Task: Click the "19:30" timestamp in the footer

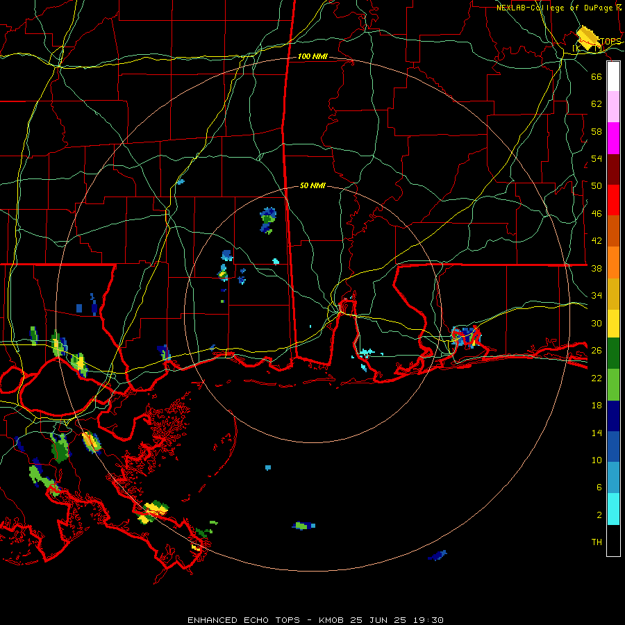Action: (428, 620)
